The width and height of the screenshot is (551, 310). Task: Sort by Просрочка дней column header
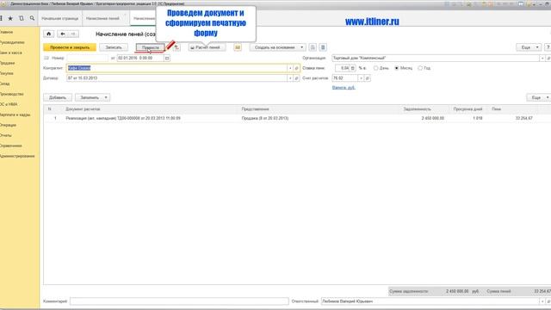467,109
